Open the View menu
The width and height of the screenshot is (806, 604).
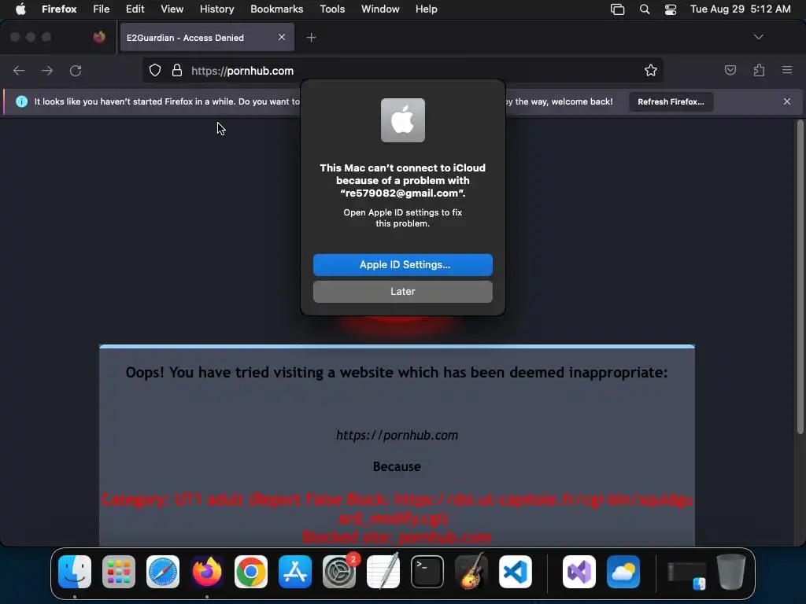(x=172, y=9)
